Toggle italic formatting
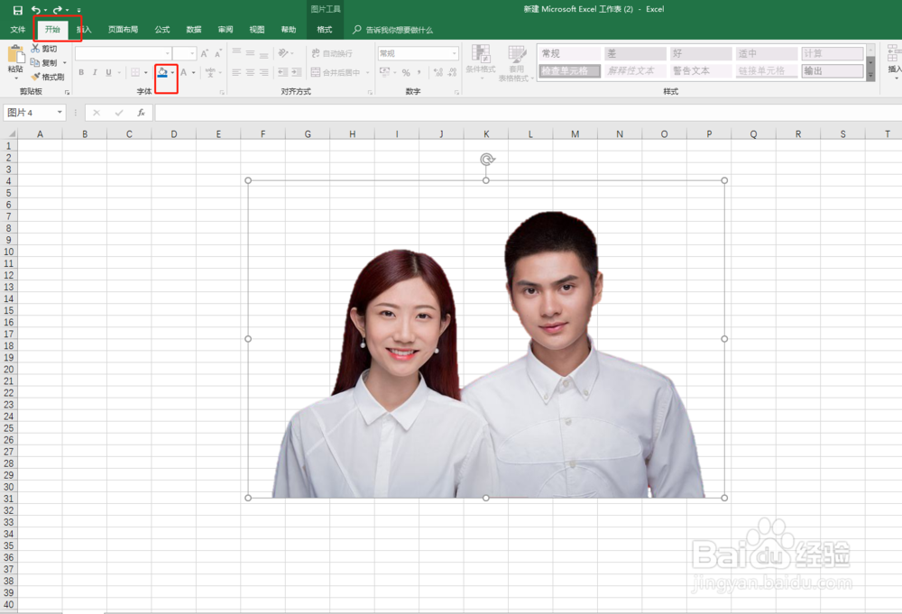 click(x=95, y=72)
